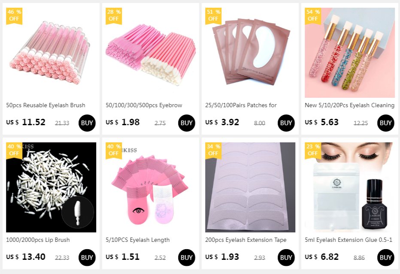Screen dimensions: 400x274
Task: Open the '200pcs Eyelash Extension Tape' title link
Action: click(x=245, y=240)
